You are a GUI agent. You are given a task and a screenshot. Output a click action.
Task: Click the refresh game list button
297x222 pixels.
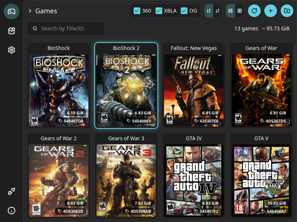pyautogui.click(x=254, y=11)
